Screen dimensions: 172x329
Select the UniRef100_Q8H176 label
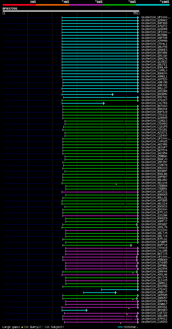click(x=154, y=59)
